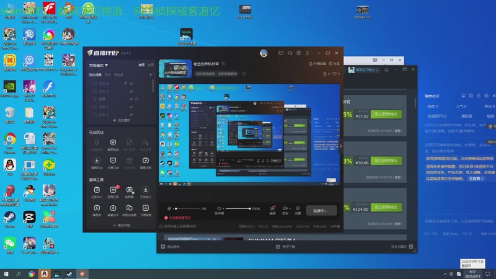Viewport: 496px width, 279px height.
Task: Select the 活跃度 tab in 弹幕助手
Action: coord(467,116)
